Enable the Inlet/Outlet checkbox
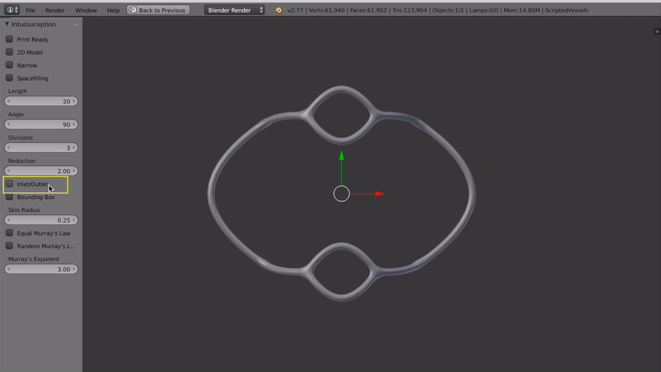661x372 pixels. coord(9,184)
